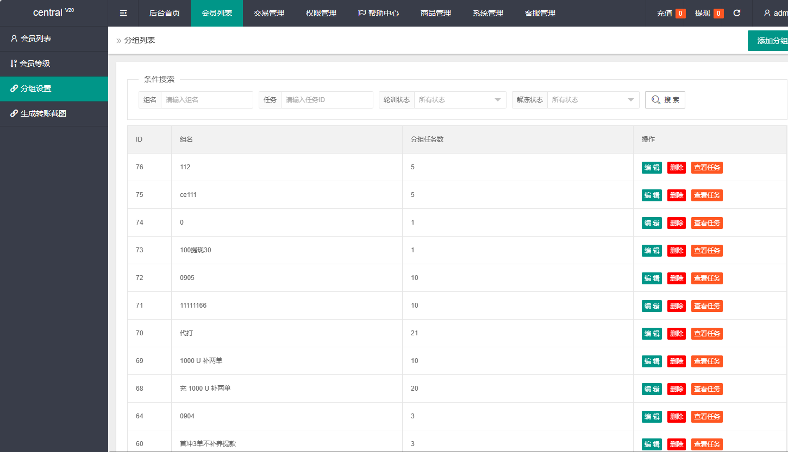This screenshot has width=788, height=452.
Task: Click 删除 for group ID 74
Action: (677, 223)
